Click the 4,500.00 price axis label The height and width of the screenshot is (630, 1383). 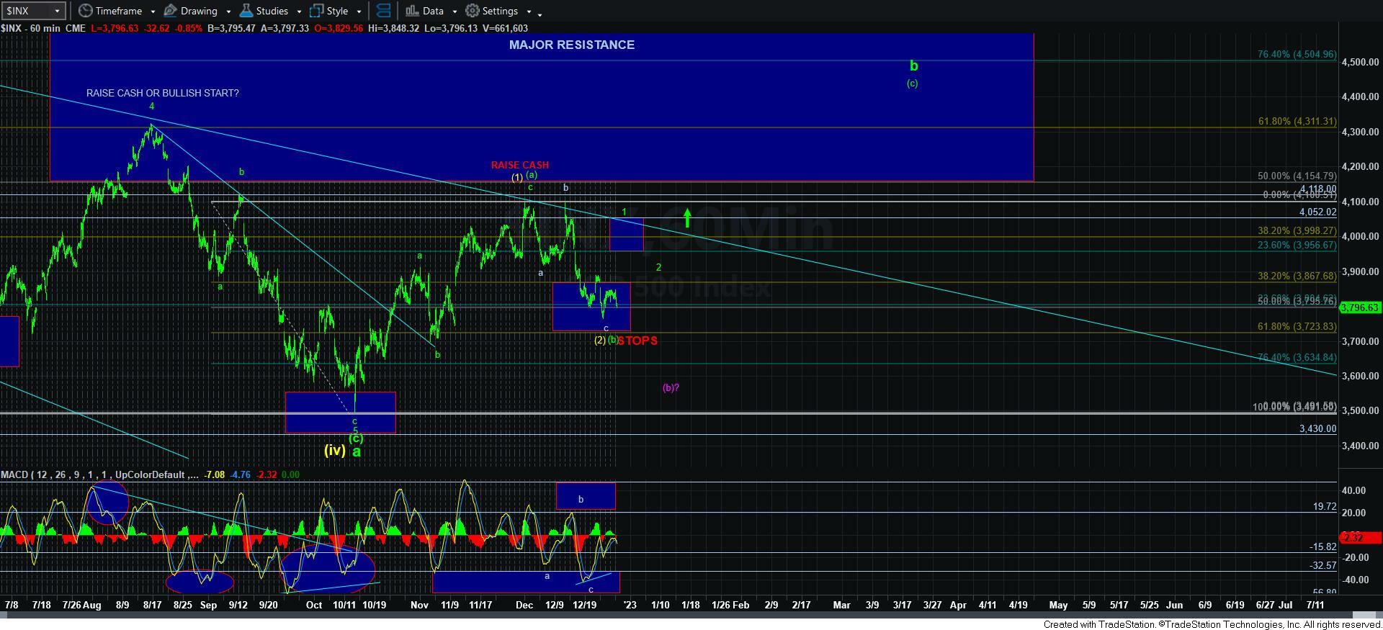tap(1360, 62)
